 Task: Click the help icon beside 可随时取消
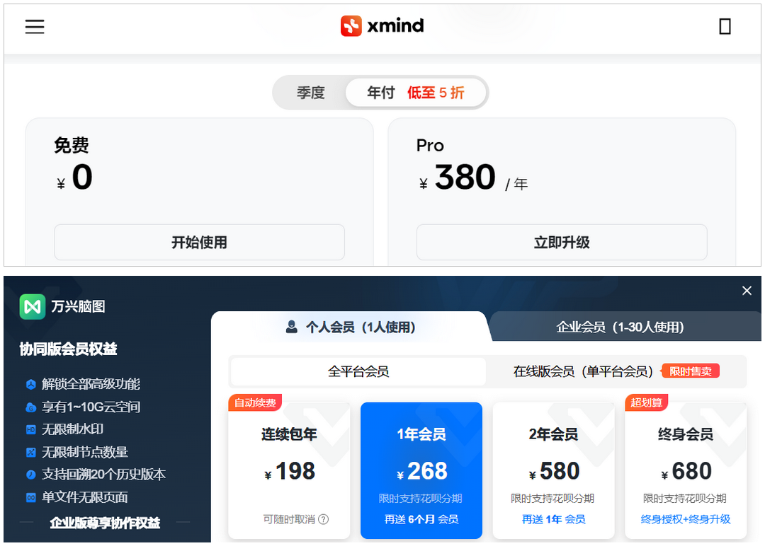pyautogui.click(x=324, y=519)
